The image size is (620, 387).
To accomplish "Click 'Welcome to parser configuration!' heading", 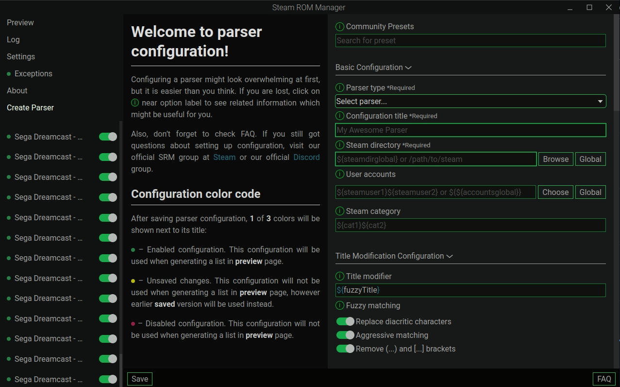I will coord(197,41).
